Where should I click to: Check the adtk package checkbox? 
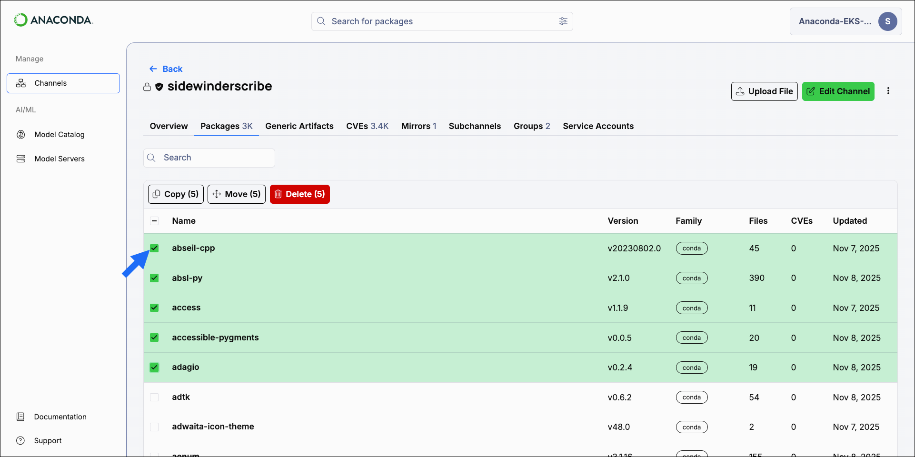pos(154,397)
